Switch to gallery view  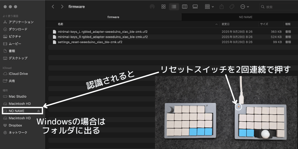coord(195,7)
